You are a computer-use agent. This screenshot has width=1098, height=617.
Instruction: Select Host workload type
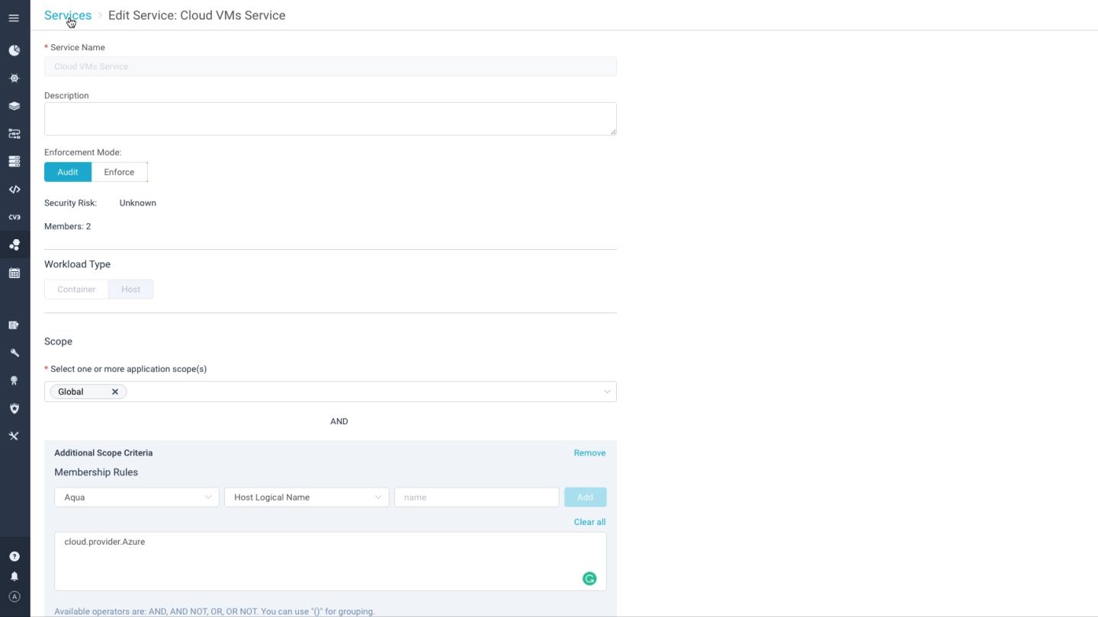[x=130, y=289]
